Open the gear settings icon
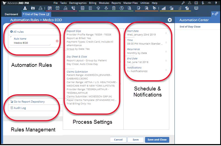221x146 pixels. (170, 20)
